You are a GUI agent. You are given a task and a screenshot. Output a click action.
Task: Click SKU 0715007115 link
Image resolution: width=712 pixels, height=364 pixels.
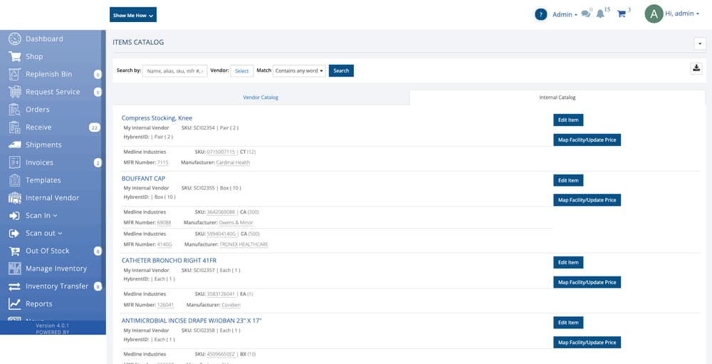click(221, 152)
